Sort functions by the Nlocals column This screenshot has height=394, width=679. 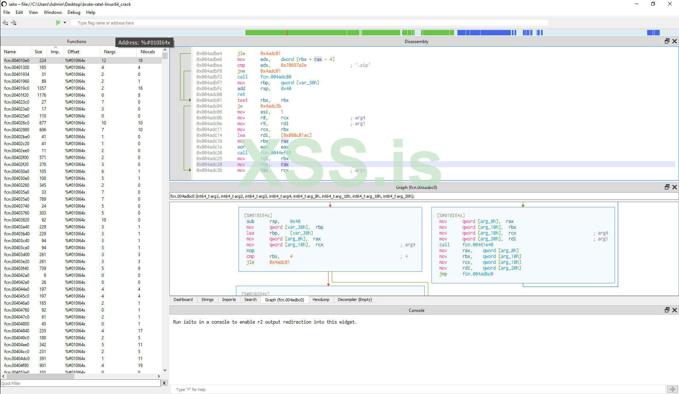click(x=149, y=52)
